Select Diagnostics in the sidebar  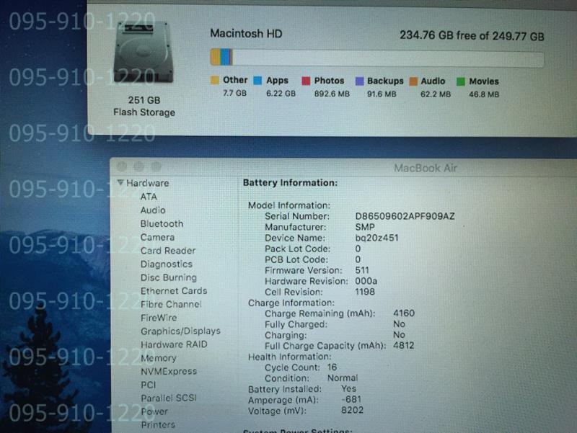[x=167, y=264]
